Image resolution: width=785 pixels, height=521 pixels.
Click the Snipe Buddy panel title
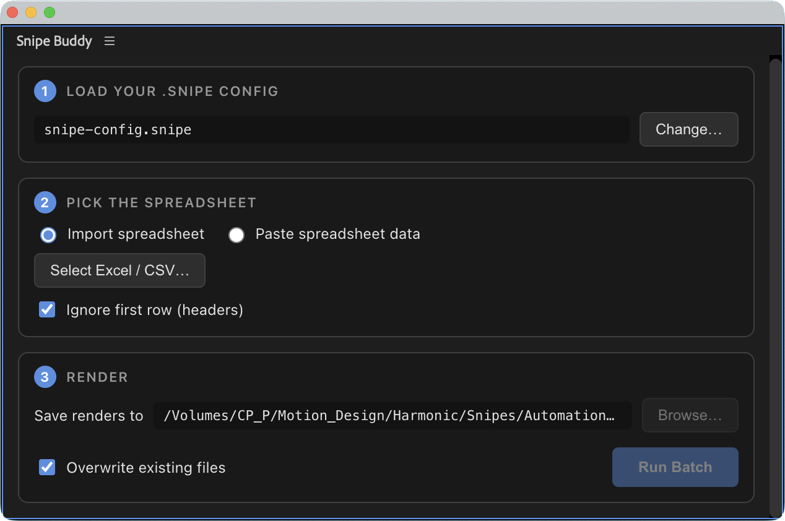(x=54, y=41)
